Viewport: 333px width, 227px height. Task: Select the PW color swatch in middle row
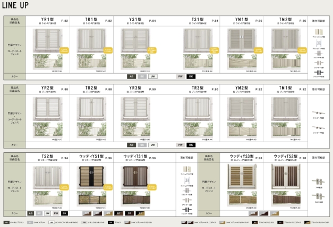point(181,145)
